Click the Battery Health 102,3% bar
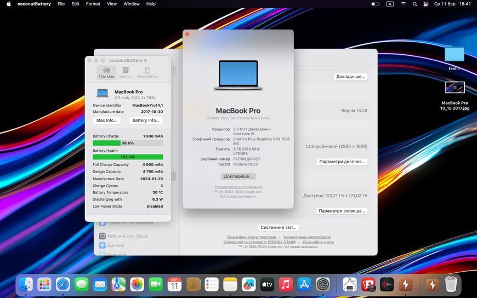 click(x=128, y=157)
